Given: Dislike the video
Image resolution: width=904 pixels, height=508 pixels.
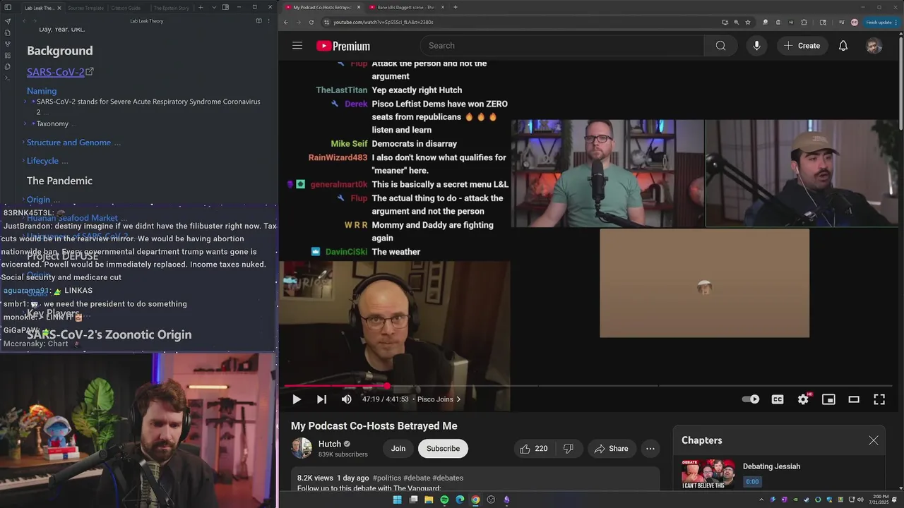Looking at the screenshot, I should pyautogui.click(x=569, y=449).
